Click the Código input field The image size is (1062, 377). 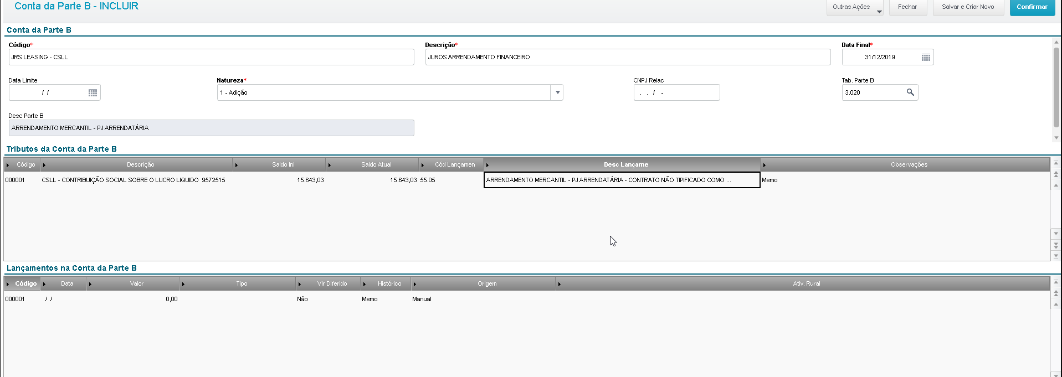tap(211, 57)
